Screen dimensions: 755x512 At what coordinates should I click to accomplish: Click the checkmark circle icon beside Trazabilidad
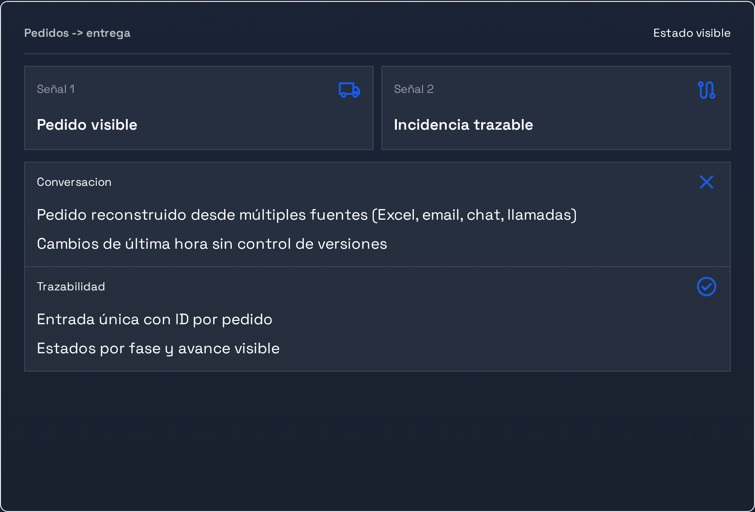coord(707,286)
